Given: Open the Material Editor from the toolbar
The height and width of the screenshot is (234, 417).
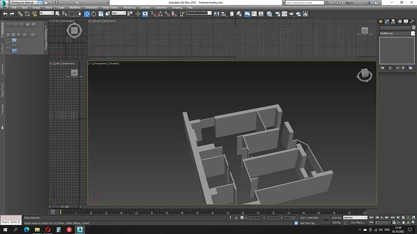Looking at the screenshot, I should point(269,14).
